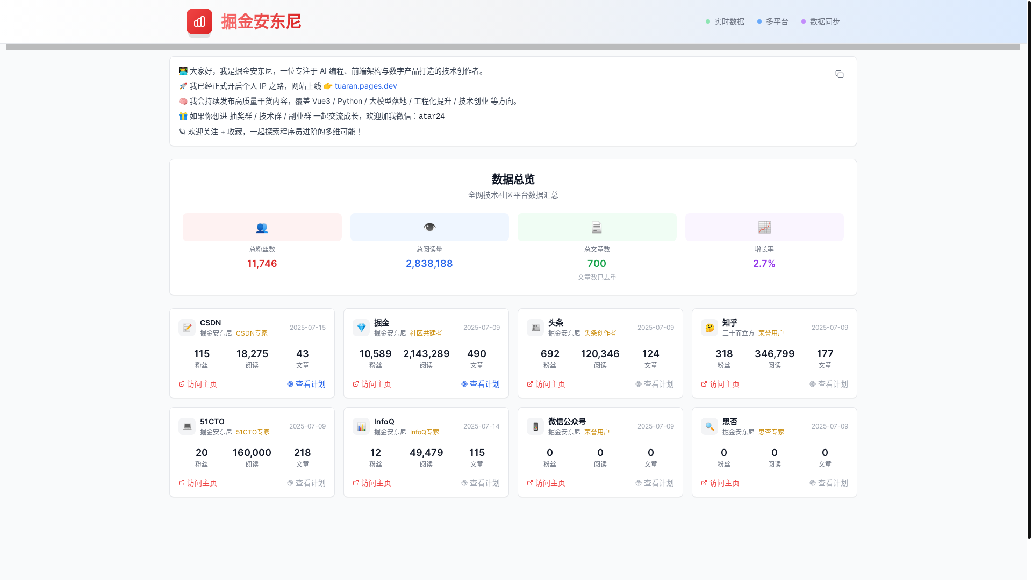The width and height of the screenshot is (1032, 580).
Task: Click the total reads value 2,838,188
Action: click(x=429, y=264)
